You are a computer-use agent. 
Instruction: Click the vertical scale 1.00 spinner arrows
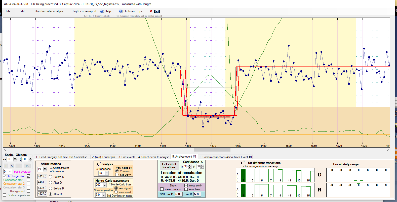(x=30, y=159)
